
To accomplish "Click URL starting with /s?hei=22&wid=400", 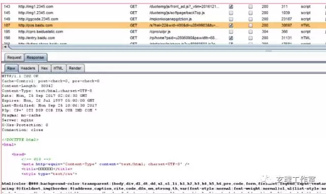I will click(x=184, y=25).
